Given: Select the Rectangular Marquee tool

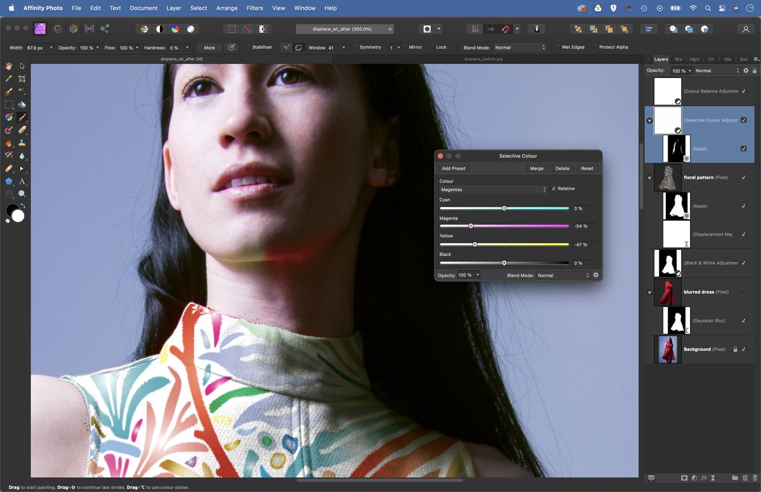Looking at the screenshot, I should (8, 104).
